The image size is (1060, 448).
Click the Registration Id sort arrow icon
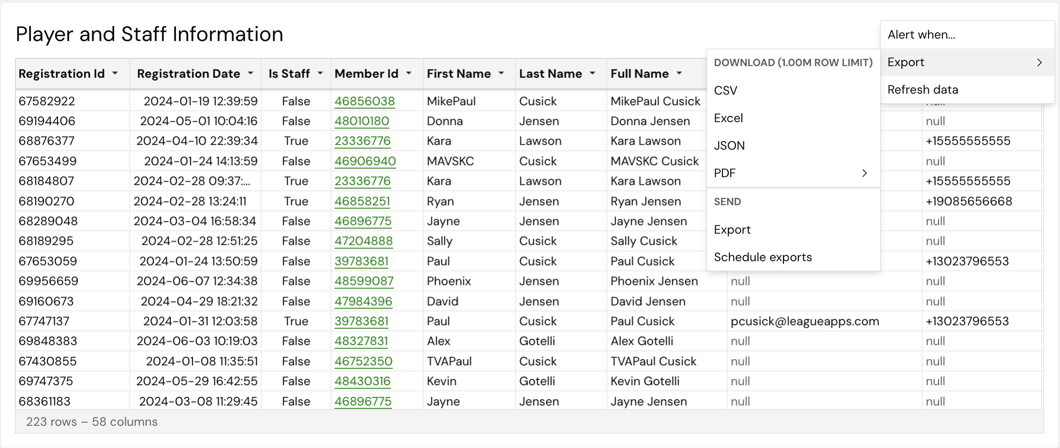116,74
